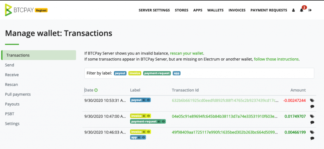Screen dimensions: 324x149
Task: Open the notifications bell icon
Action: point(302,10)
